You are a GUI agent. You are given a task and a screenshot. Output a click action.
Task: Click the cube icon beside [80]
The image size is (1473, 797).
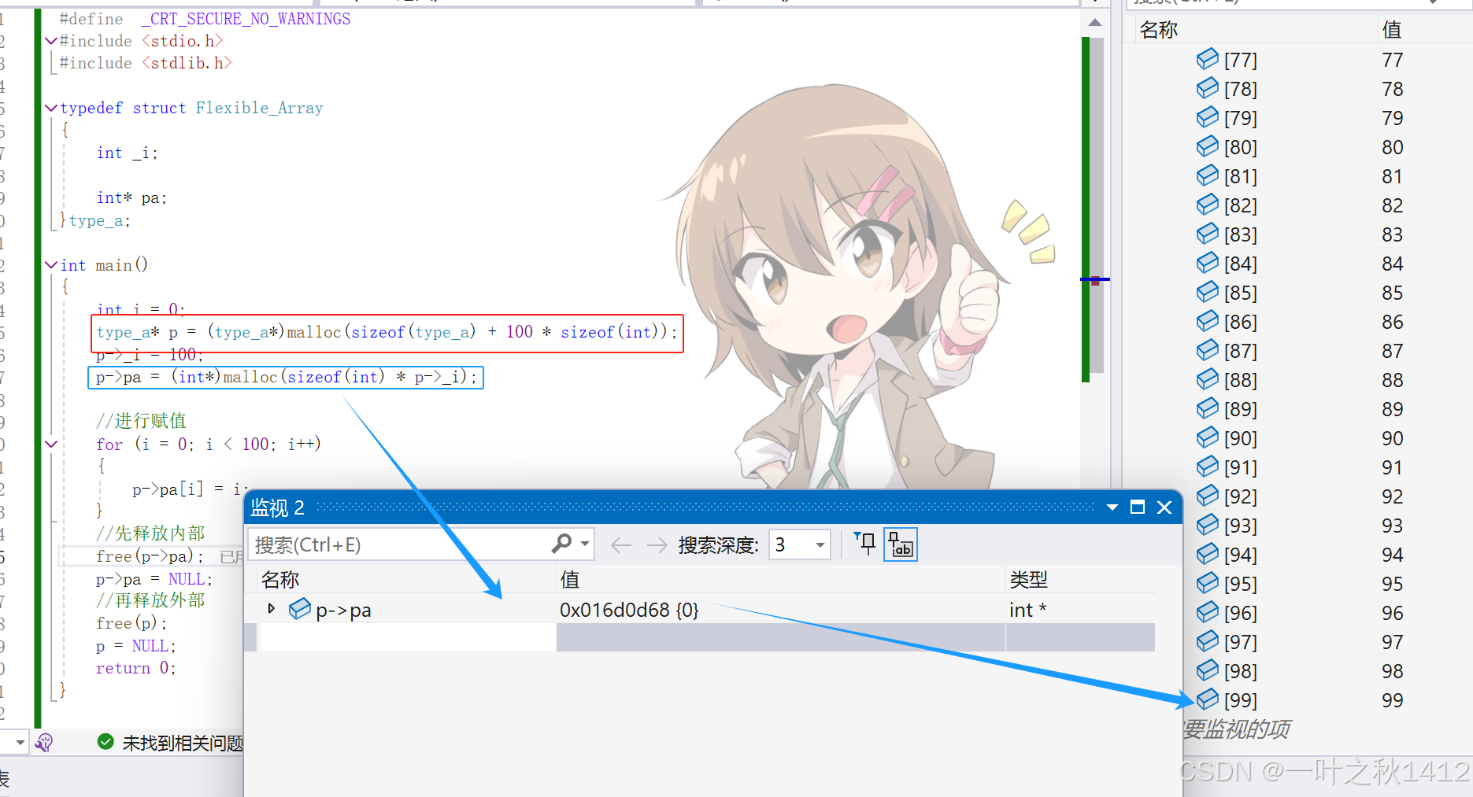[1207, 146]
